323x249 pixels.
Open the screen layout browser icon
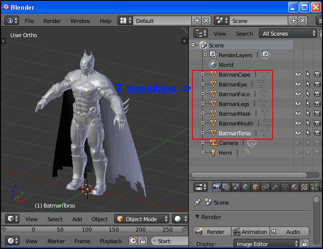click(x=125, y=21)
